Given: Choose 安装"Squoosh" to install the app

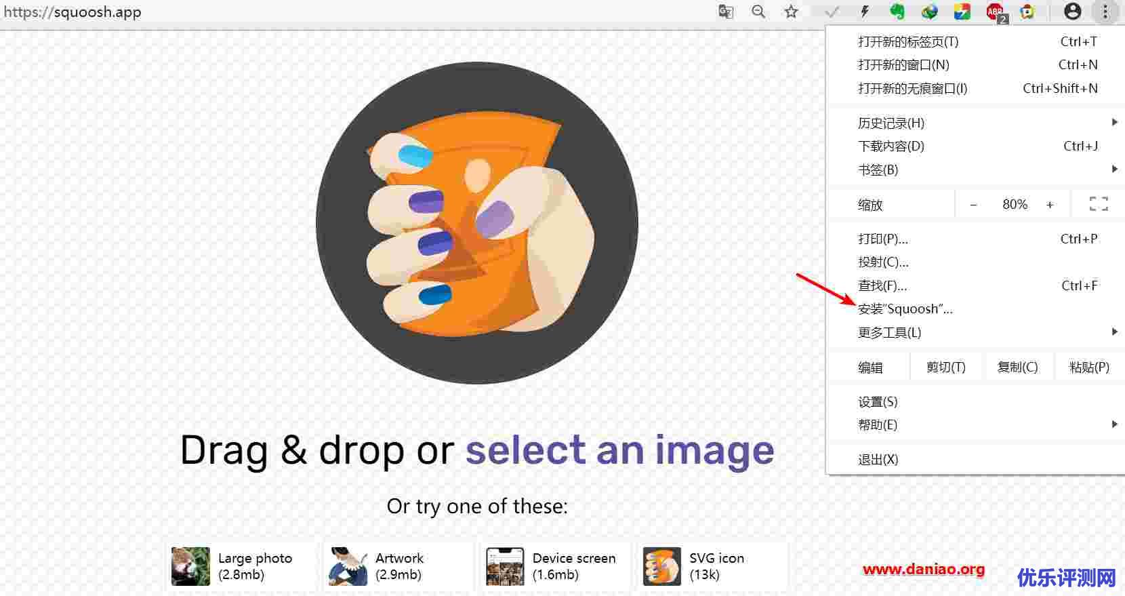Looking at the screenshot, I should (975, 309).
